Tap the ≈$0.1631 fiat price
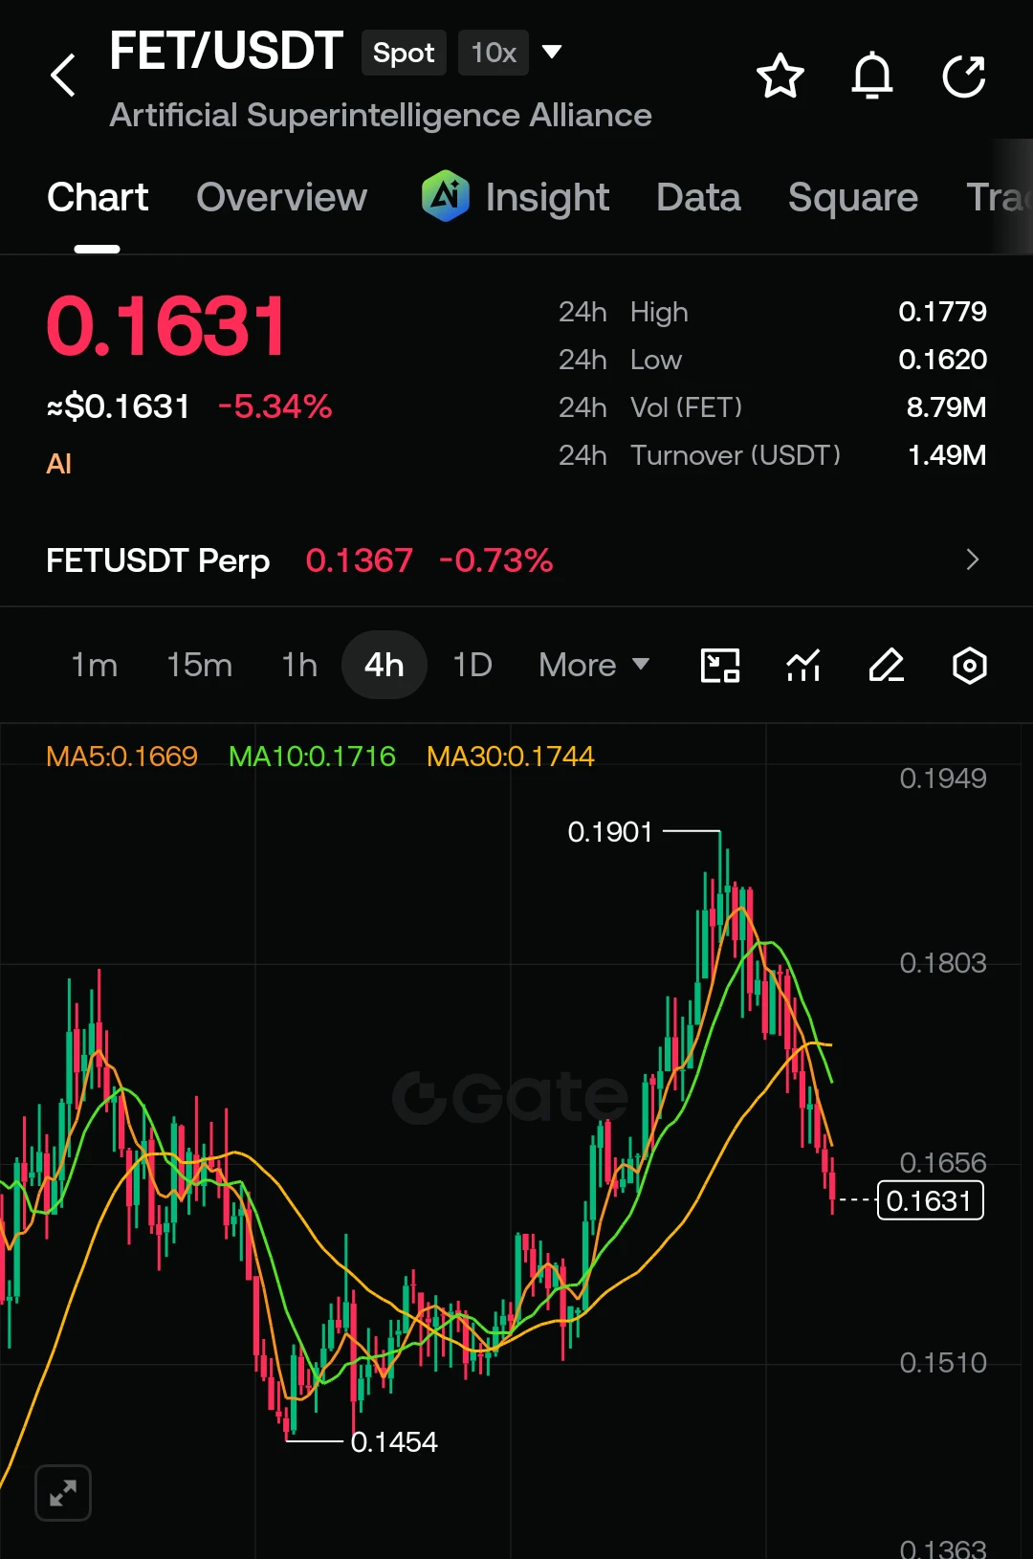 119,406
